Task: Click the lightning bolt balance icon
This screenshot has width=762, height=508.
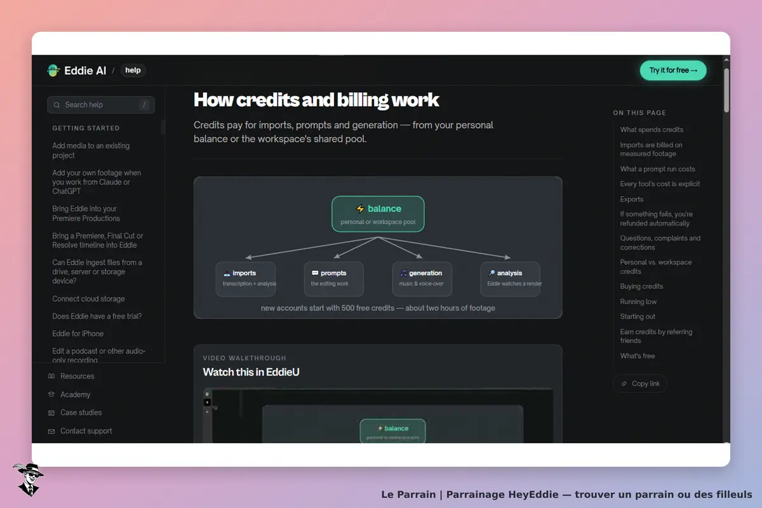Action: pos(360,208)
